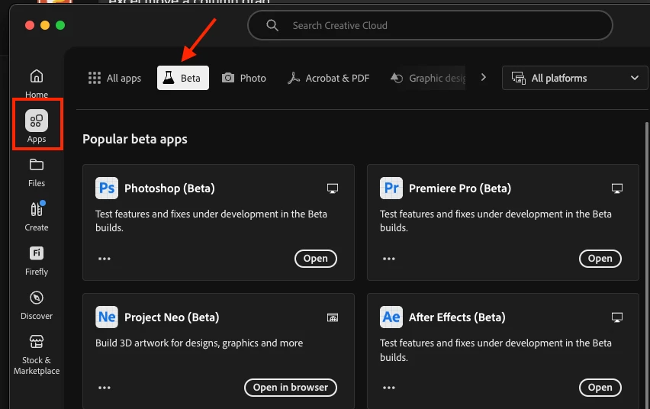Click the After Effects (Beta) Ae icon

coord(391,317)
